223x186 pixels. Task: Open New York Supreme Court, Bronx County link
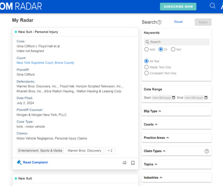tap(45, 63)
